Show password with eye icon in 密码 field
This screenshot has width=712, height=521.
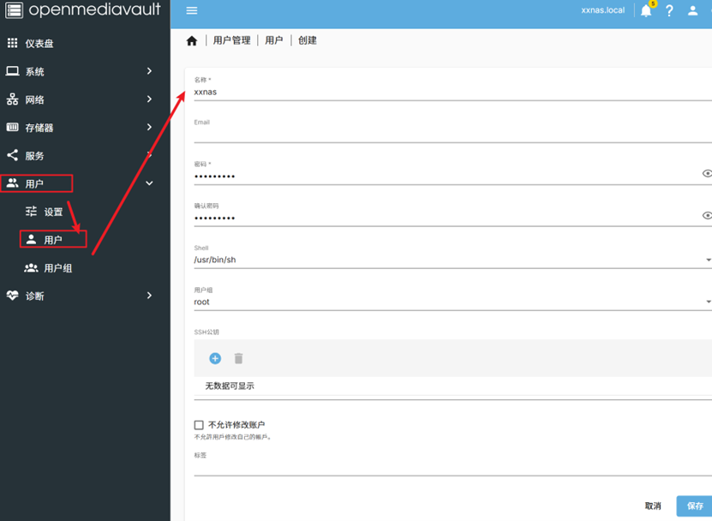coord(707,173)
